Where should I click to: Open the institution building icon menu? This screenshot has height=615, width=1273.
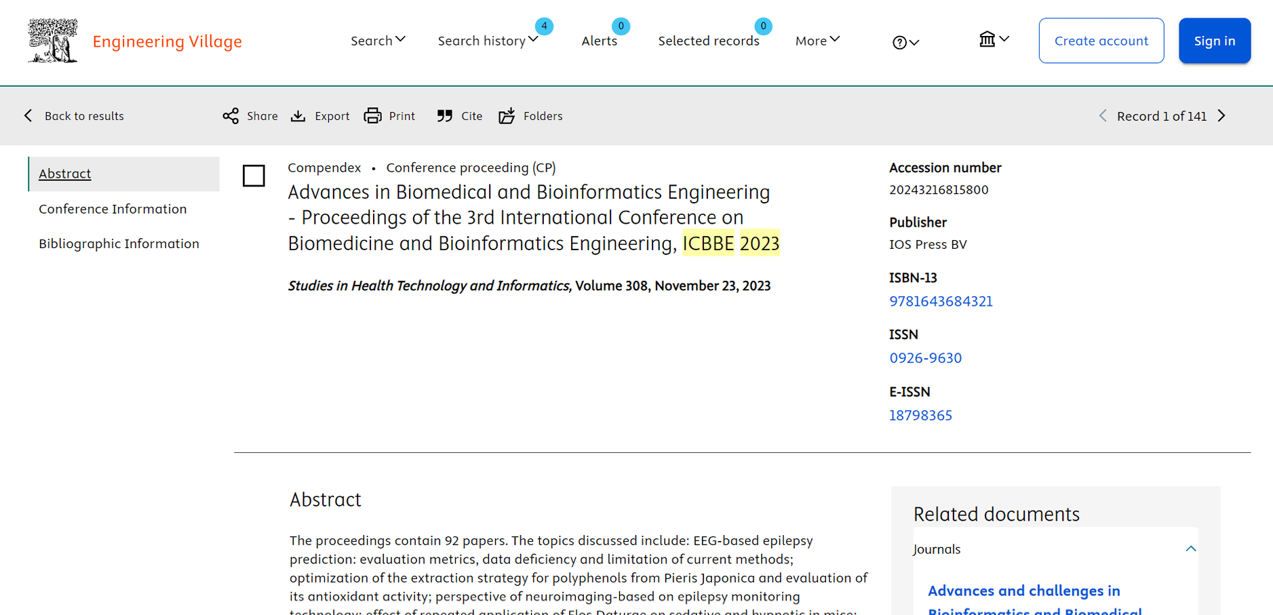click(993, 40)
